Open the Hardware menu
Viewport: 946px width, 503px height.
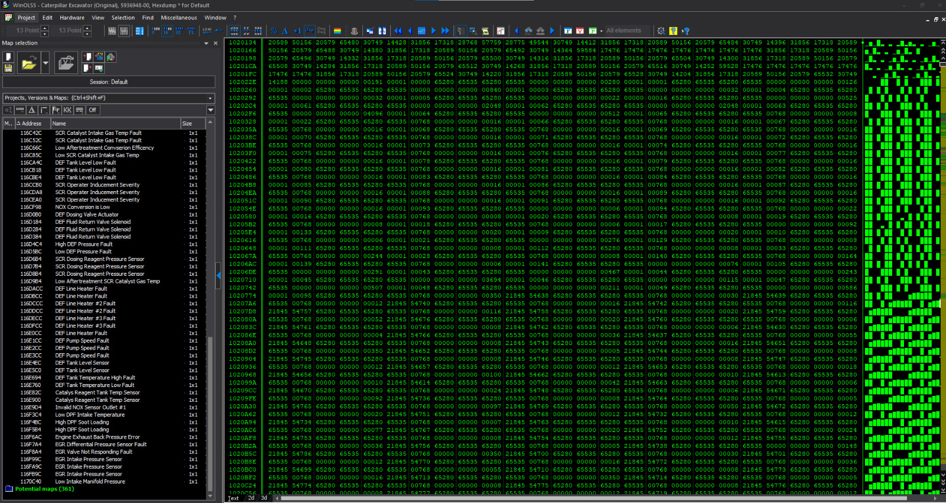click(72, 18)
